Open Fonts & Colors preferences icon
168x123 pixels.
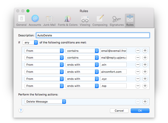tap(68, 20)
